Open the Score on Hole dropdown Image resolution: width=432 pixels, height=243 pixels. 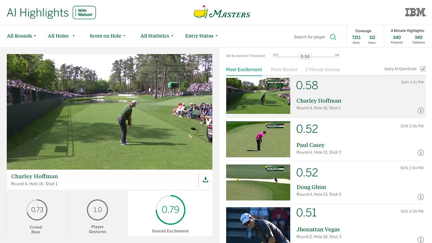pyautogui.click(x=108, y=36)
